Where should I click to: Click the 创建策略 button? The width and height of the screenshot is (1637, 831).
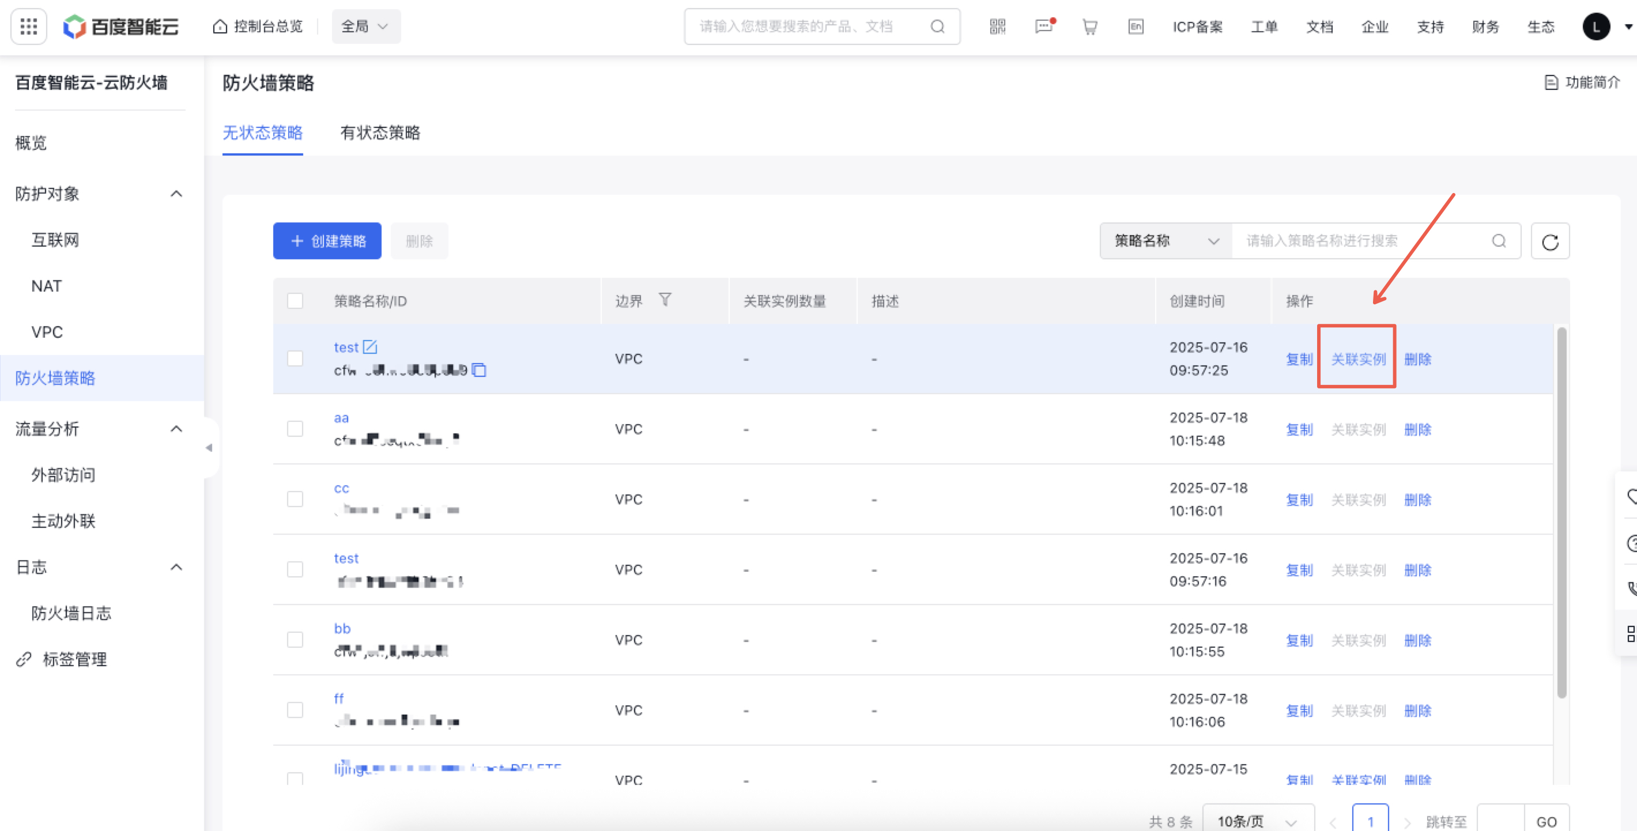pos(327,241)
